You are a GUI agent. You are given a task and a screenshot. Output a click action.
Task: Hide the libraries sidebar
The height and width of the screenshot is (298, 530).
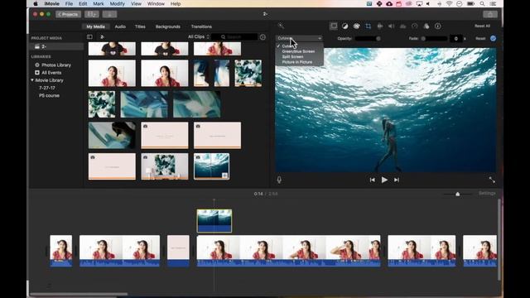coord(89,36)
